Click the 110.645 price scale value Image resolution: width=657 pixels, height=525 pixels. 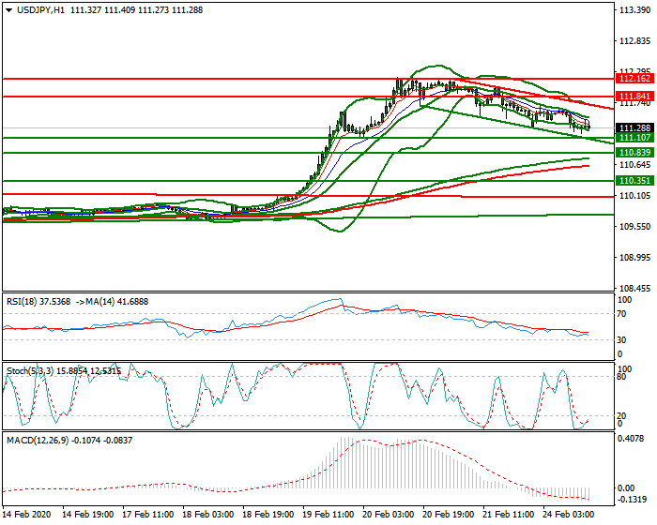click(x=634, y=165)
